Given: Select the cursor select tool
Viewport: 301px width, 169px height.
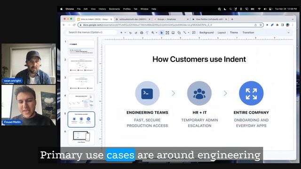Looking at the screenshot, I should [161, 33].
